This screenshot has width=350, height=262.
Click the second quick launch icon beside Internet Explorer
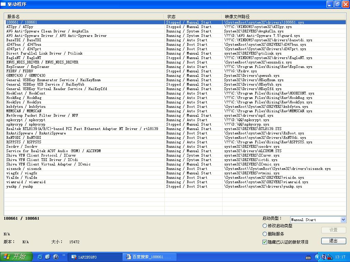pyautogui.click(x=48, y=257)
